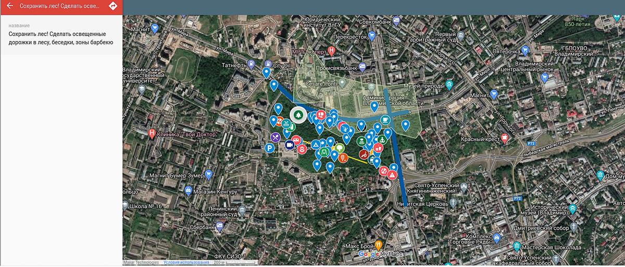
Task: Click the Cesare Ponti location pin
Action: pos(343,83)
